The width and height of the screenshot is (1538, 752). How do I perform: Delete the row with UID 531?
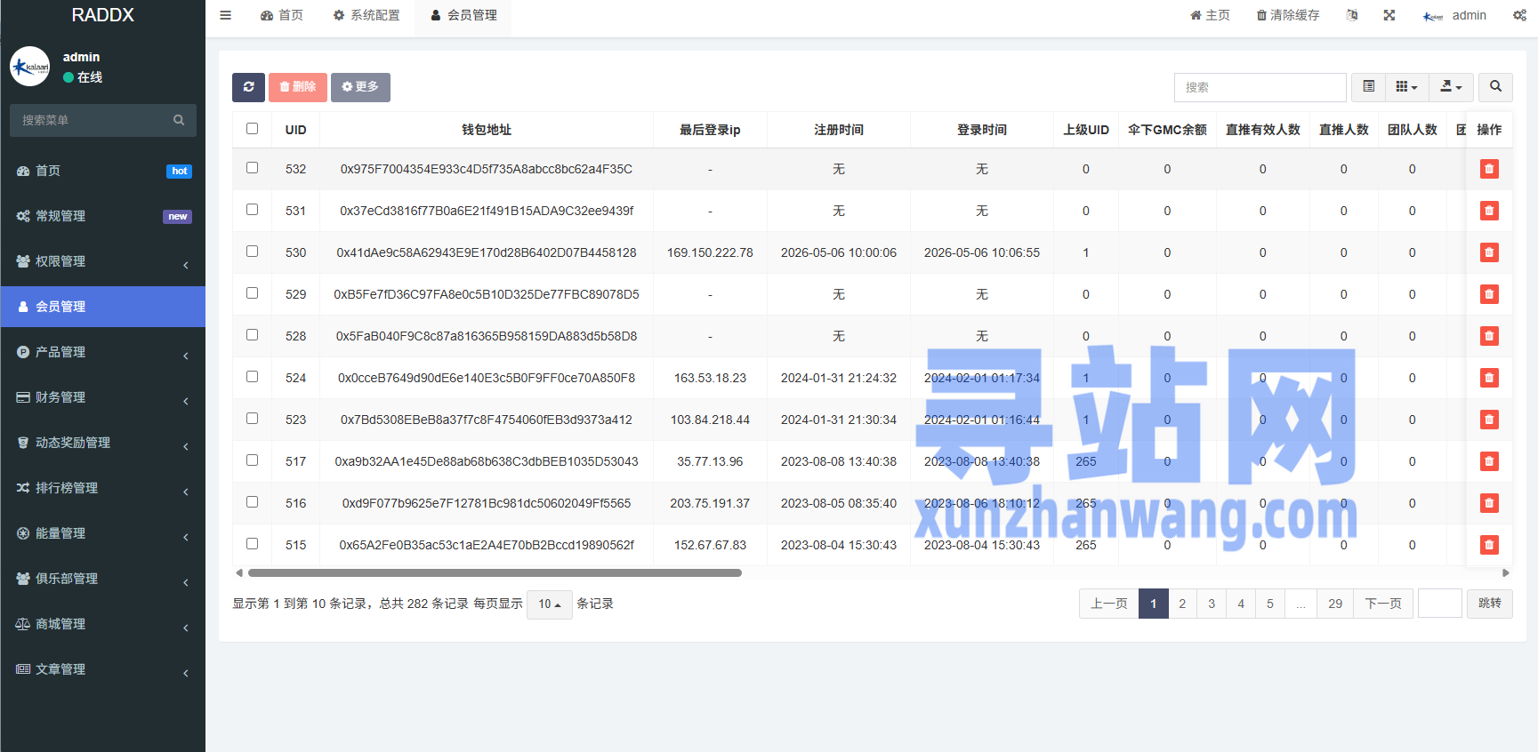tap(1489, 211)
